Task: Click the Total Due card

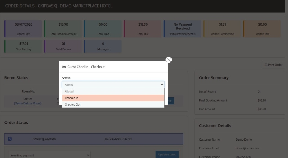Action: point(143,29)
